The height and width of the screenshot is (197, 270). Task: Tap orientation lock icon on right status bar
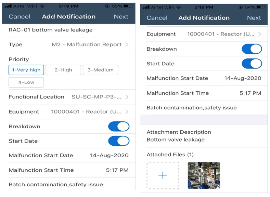[241, 7]
